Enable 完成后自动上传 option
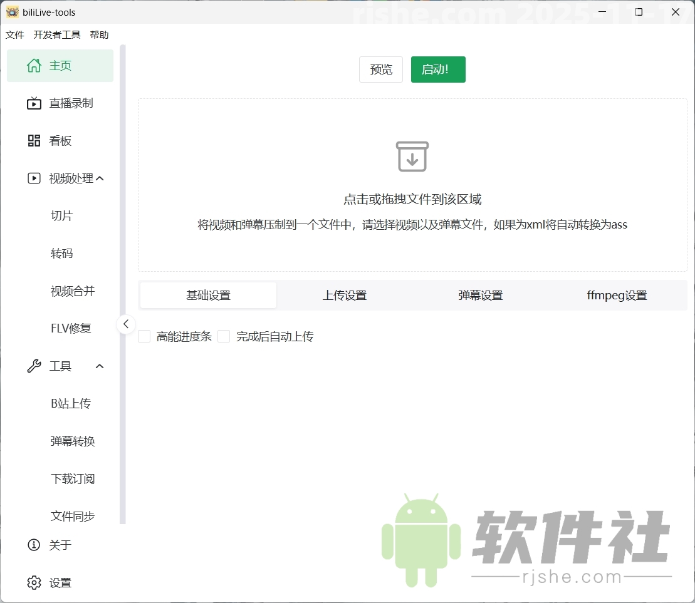The width and height of the screenshot is (695, 603). [224, 336]
